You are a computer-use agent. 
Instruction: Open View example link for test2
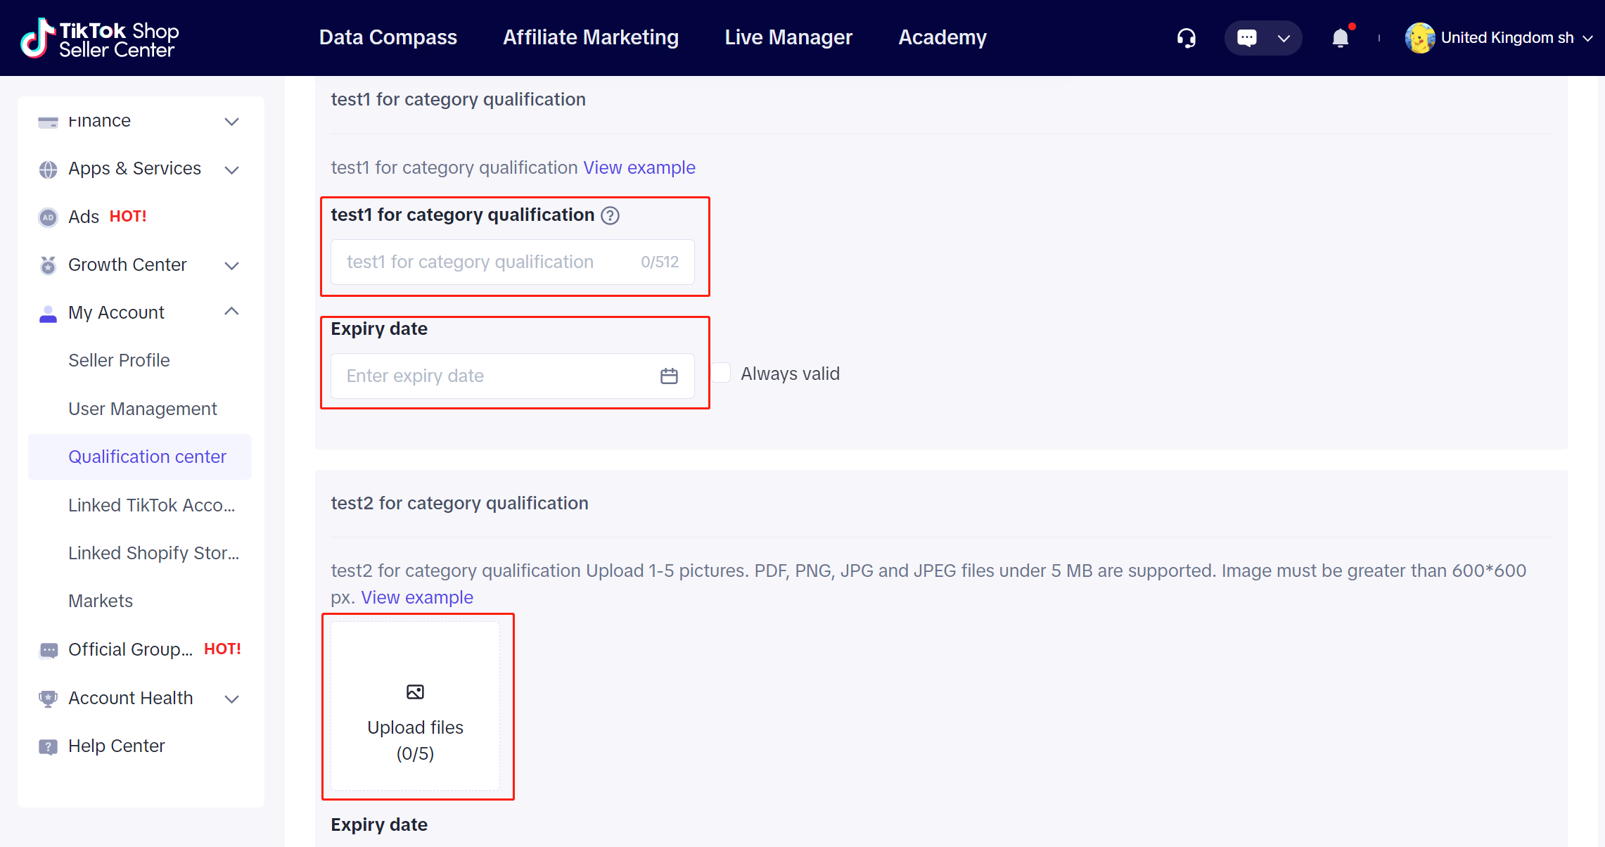(416, 597)
